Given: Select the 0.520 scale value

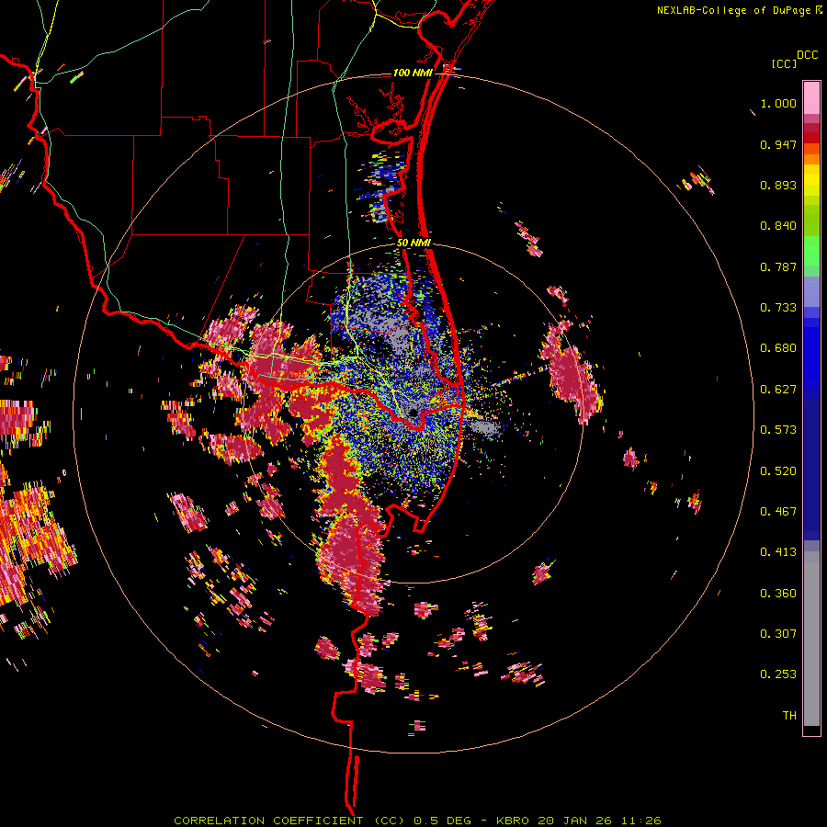Looking at the screenshot, I should [778, 471].
